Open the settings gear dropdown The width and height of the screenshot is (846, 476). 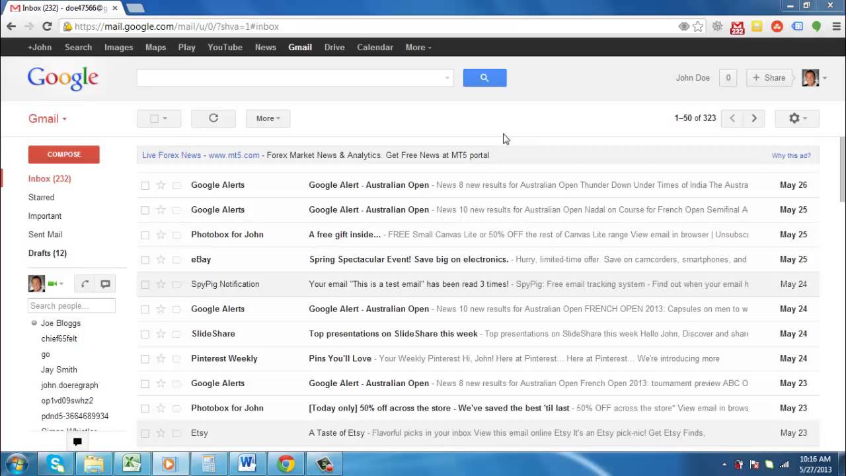798,118
